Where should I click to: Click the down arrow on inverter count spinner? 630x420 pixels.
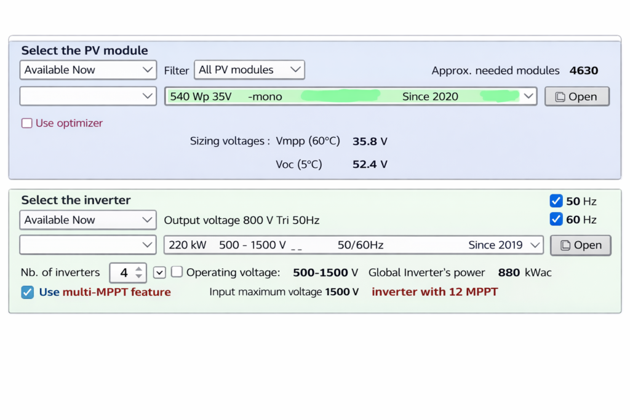pyautogui.click(x=139, y=275)
